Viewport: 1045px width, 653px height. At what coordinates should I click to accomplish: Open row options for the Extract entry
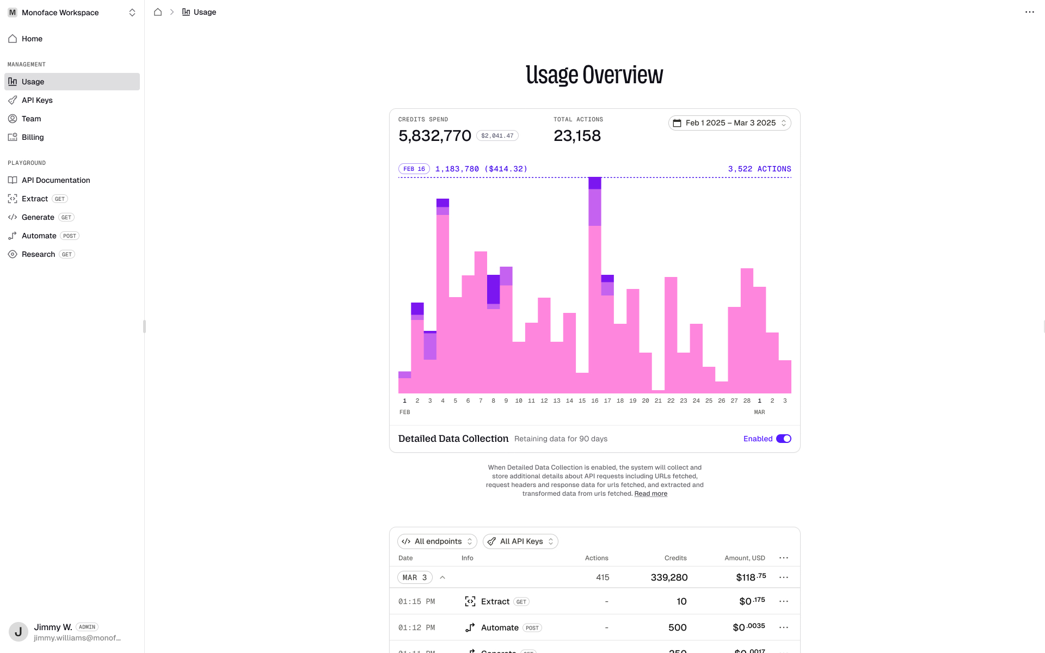pos(784,601)
